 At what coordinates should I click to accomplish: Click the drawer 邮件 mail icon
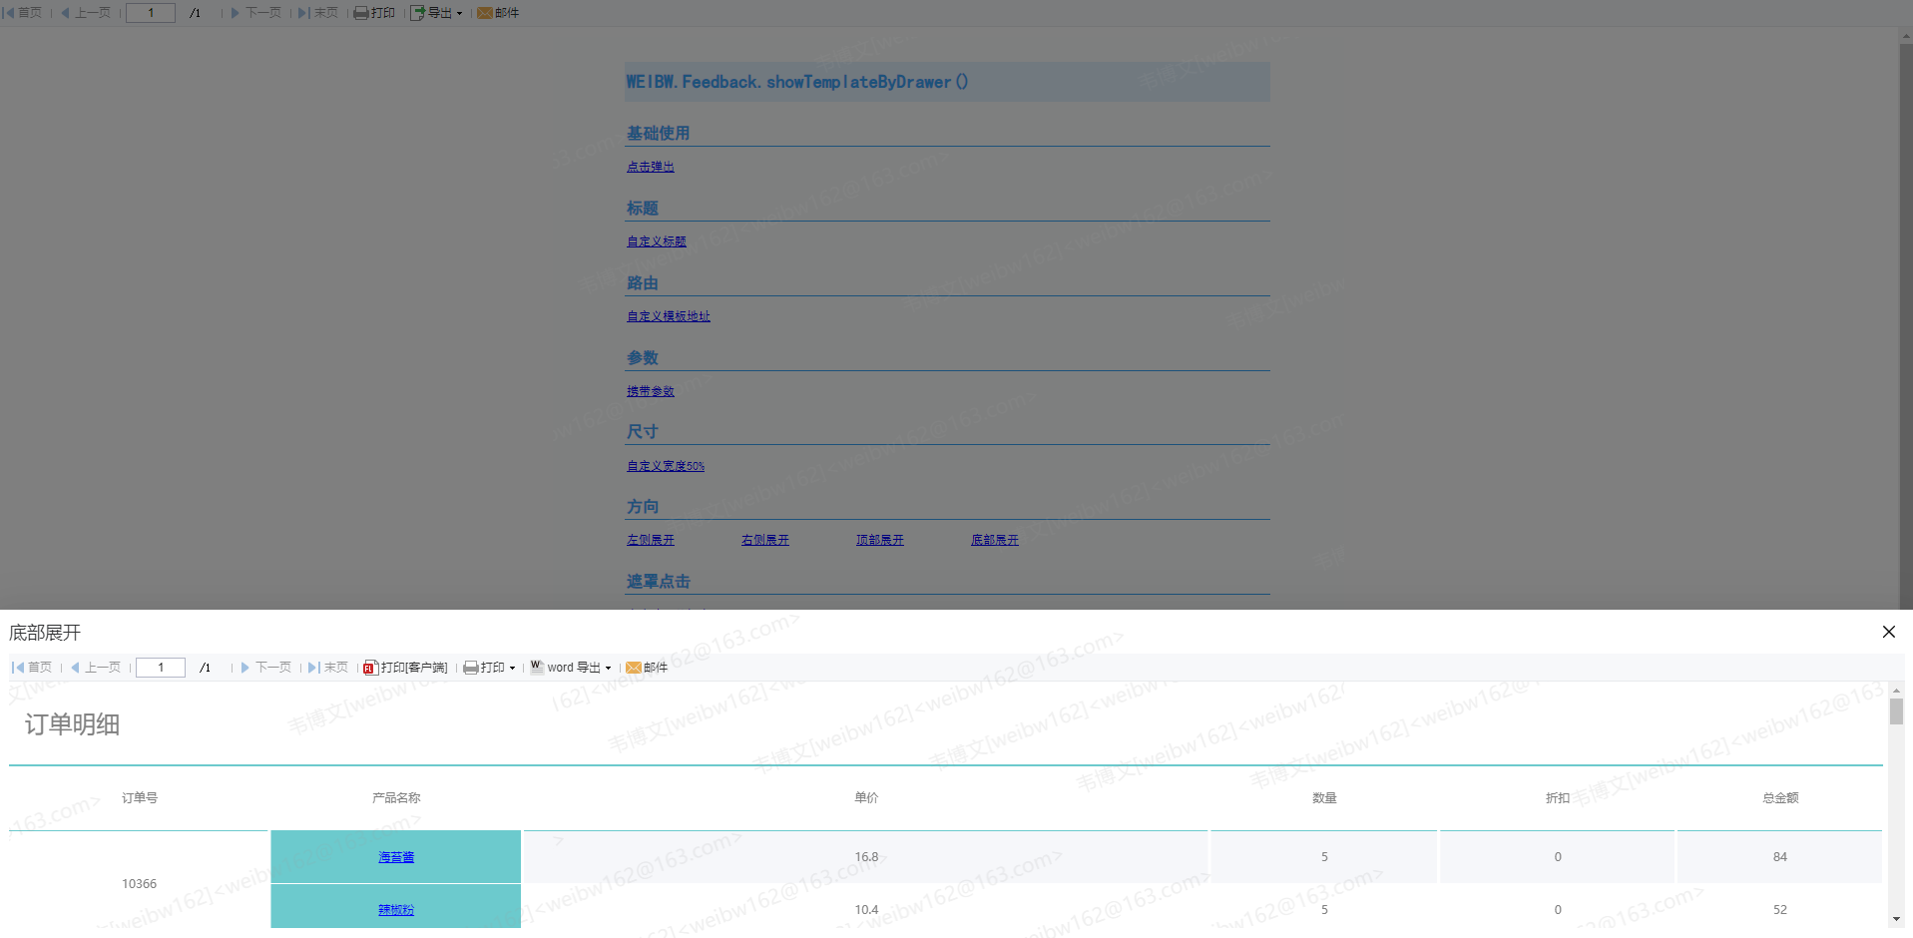click(647, 668)
